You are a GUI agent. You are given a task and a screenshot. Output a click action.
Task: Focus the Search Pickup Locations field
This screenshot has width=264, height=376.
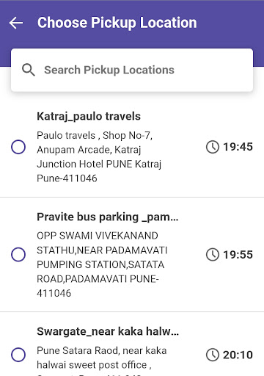132,70
